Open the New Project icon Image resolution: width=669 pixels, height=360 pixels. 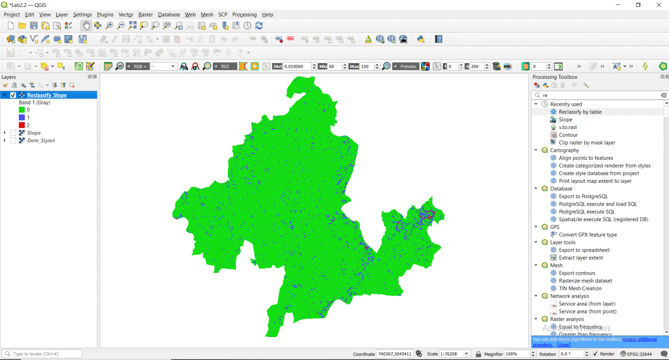click(10, 25)
